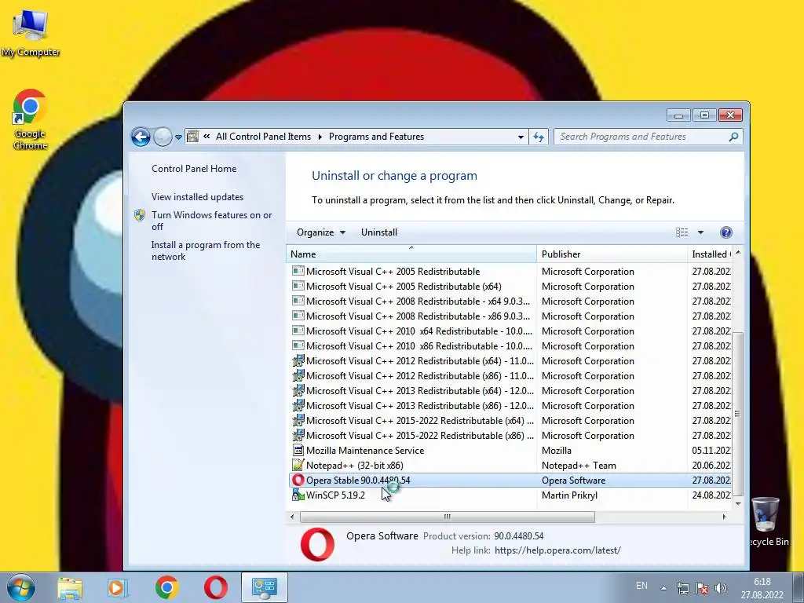
Task: Open the Organize dropdown menu
Action: [x=321, y=232]
